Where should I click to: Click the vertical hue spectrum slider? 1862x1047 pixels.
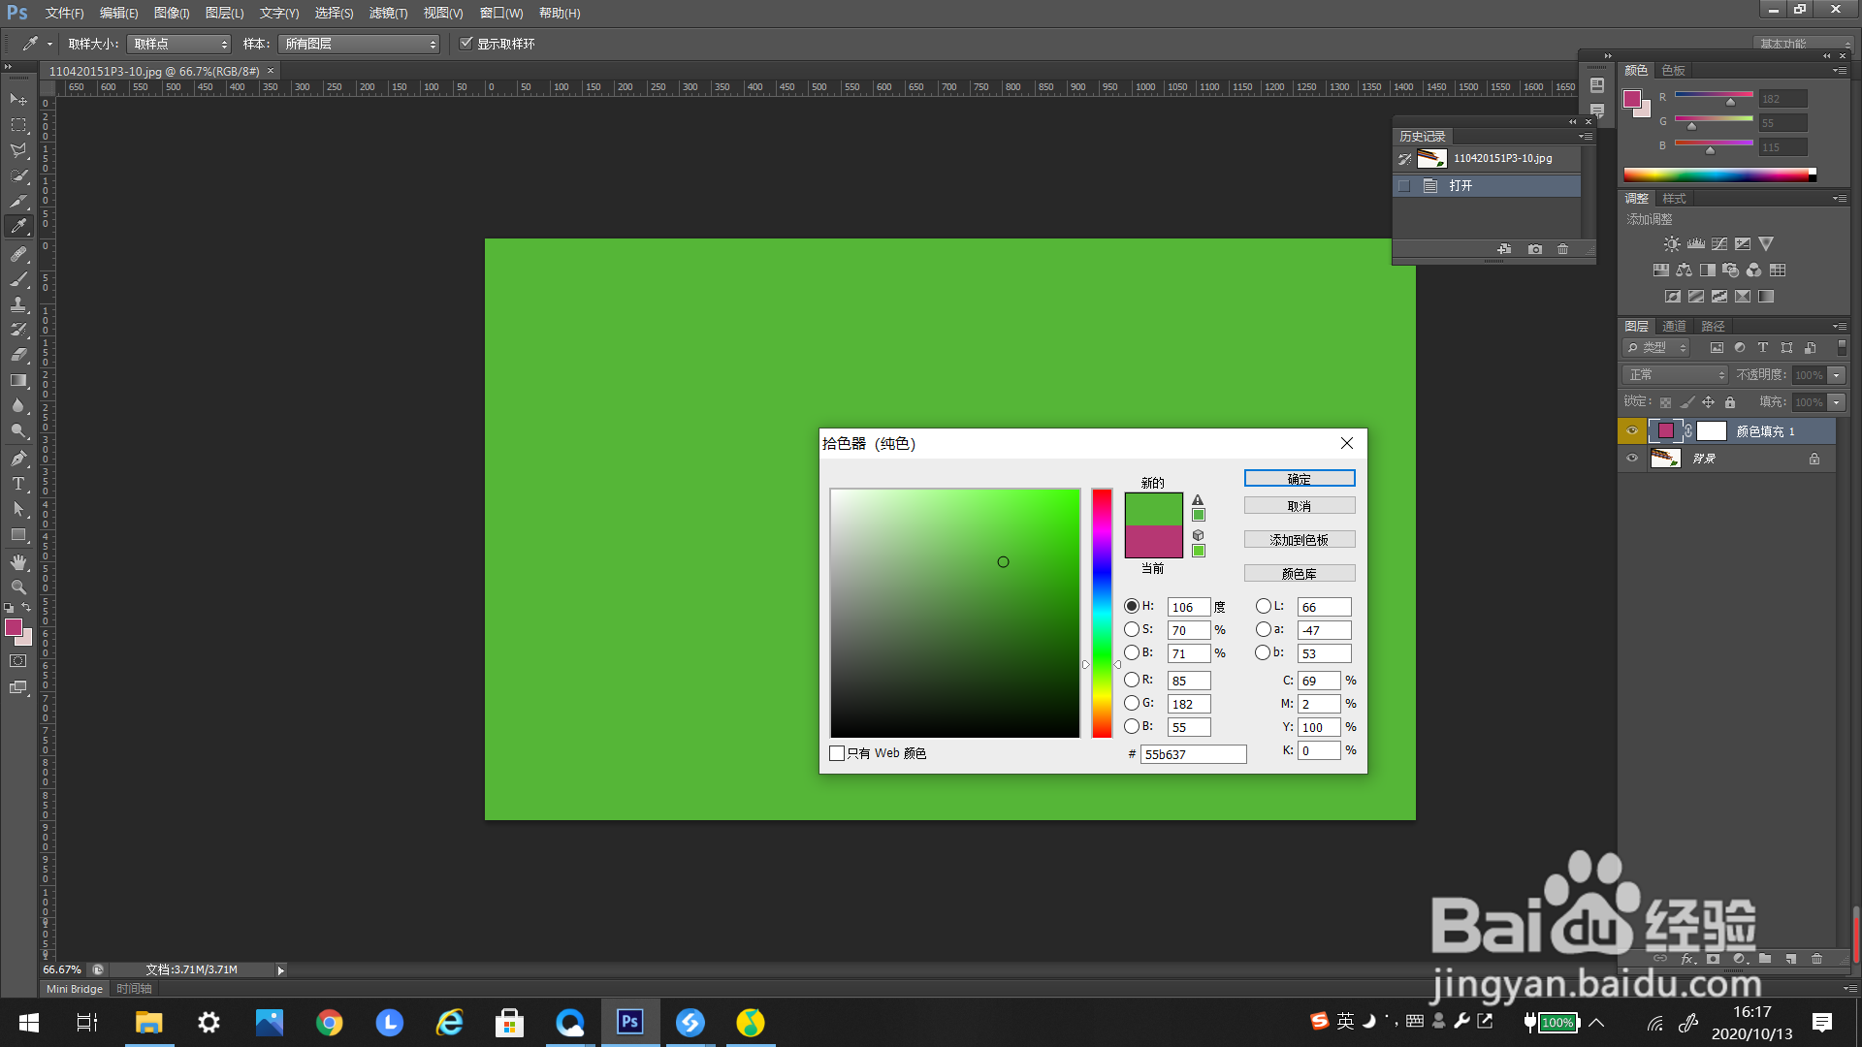(x=1102, y=613)
